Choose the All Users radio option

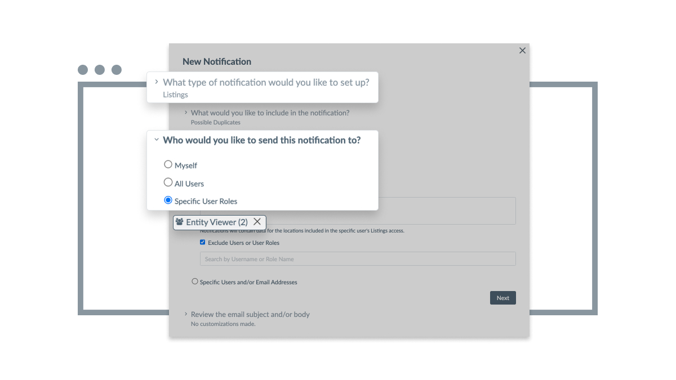click(x=168, y=182)
